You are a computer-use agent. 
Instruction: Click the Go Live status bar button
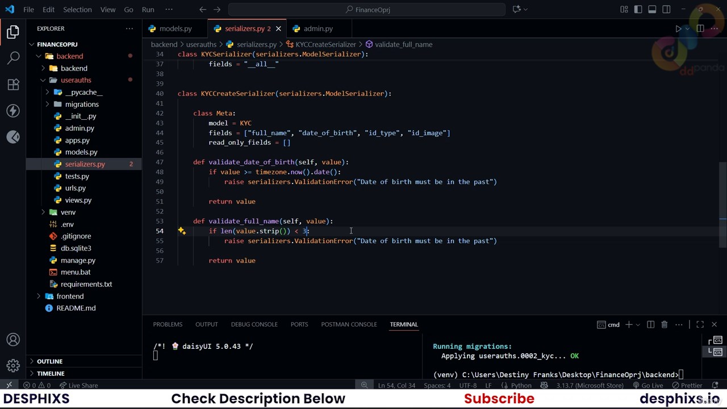(x=647, y=385)
